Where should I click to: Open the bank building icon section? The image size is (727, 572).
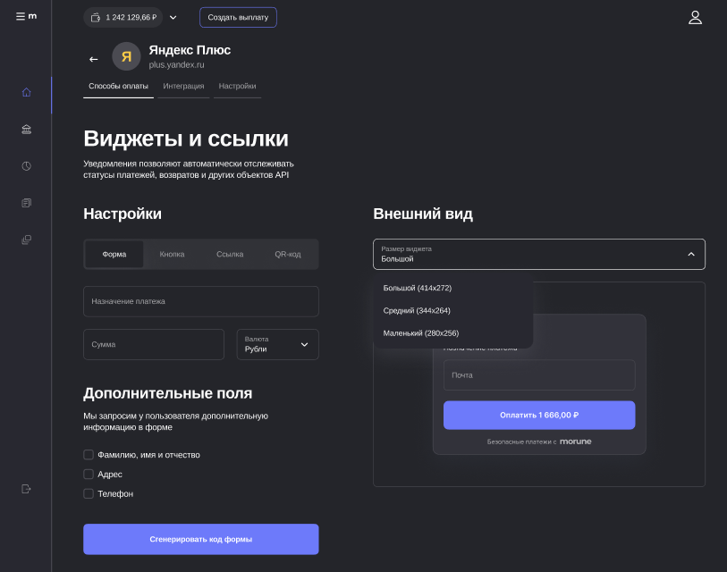coord(26,130)
